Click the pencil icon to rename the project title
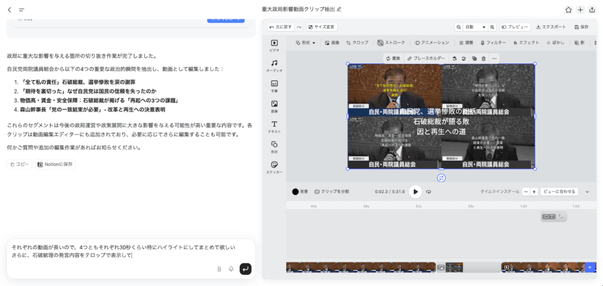The height and width of the screenshot is (286, 603). (339, 9)
